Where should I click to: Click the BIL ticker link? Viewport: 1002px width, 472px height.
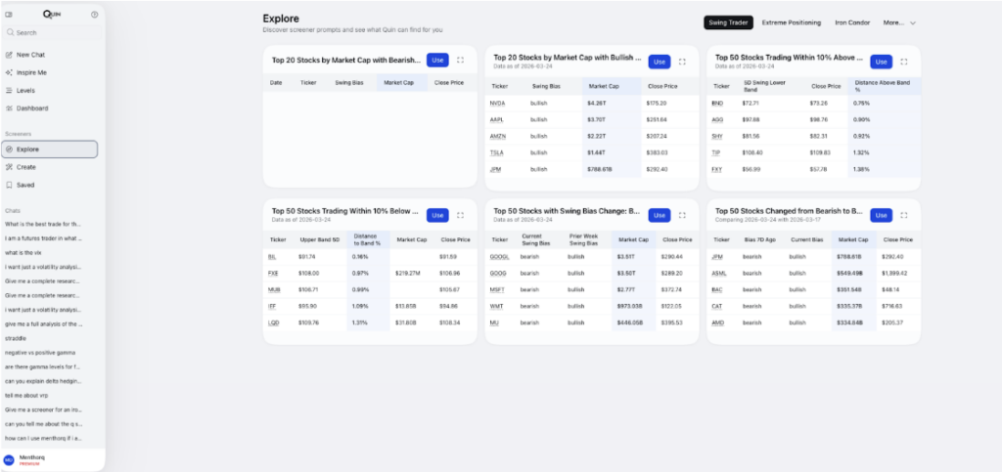273,256
